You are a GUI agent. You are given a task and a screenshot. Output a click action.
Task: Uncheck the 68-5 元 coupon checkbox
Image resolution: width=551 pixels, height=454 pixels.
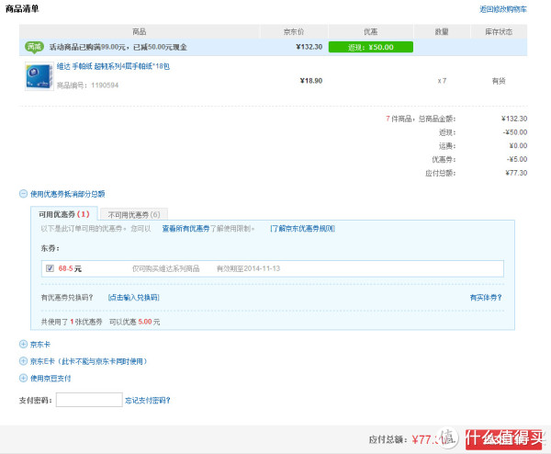[x=50, y=268]
